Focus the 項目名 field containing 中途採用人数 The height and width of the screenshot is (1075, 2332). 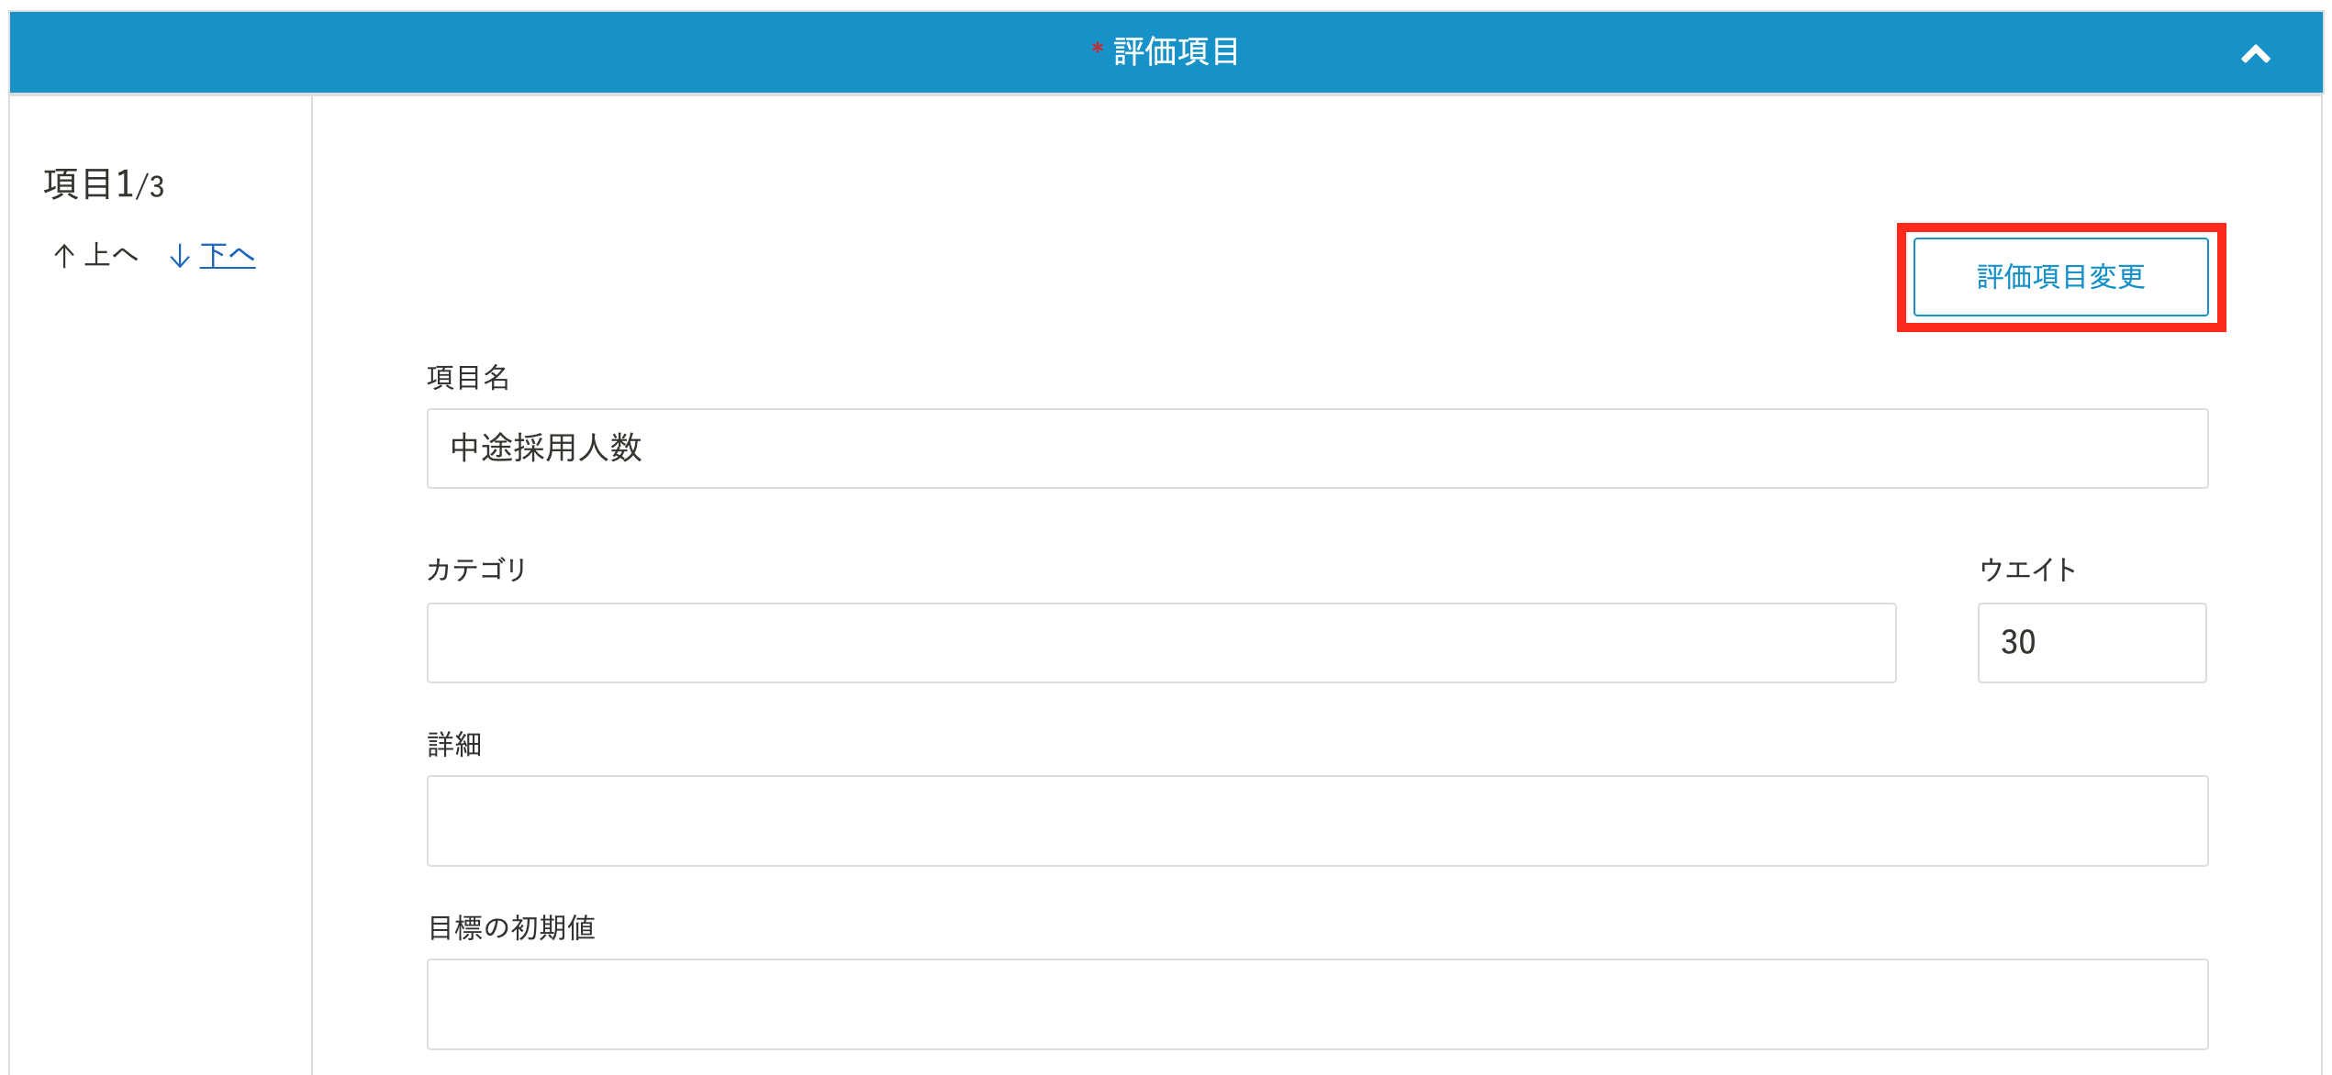[1317, 449]
